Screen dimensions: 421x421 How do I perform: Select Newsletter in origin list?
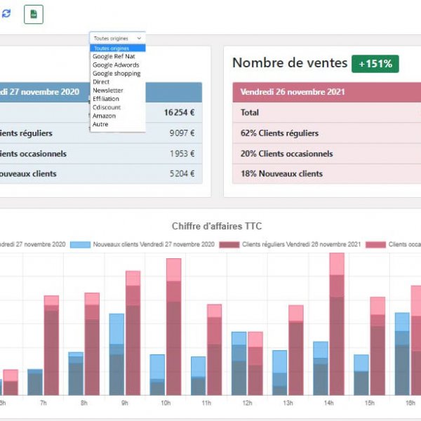108,91
